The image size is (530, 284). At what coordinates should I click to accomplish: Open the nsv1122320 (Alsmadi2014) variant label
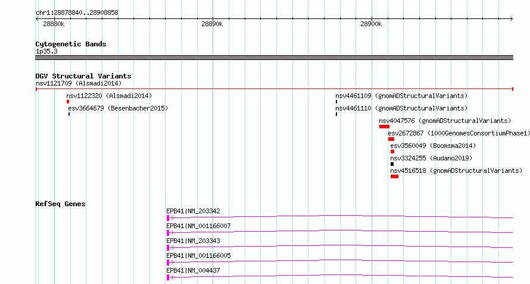point(109,96)
